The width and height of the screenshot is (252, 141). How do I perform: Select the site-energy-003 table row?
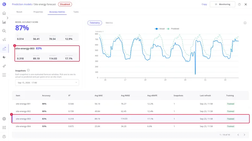tap(130, 119)
